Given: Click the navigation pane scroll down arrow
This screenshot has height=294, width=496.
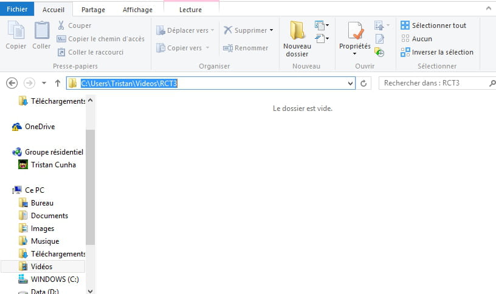Looking at the screenshot, I should 90,291.
